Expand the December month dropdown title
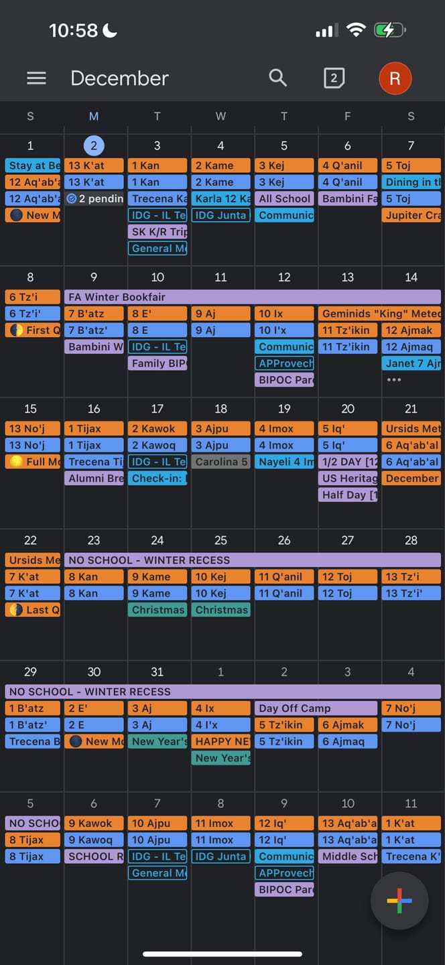 (x=119, y=78)
